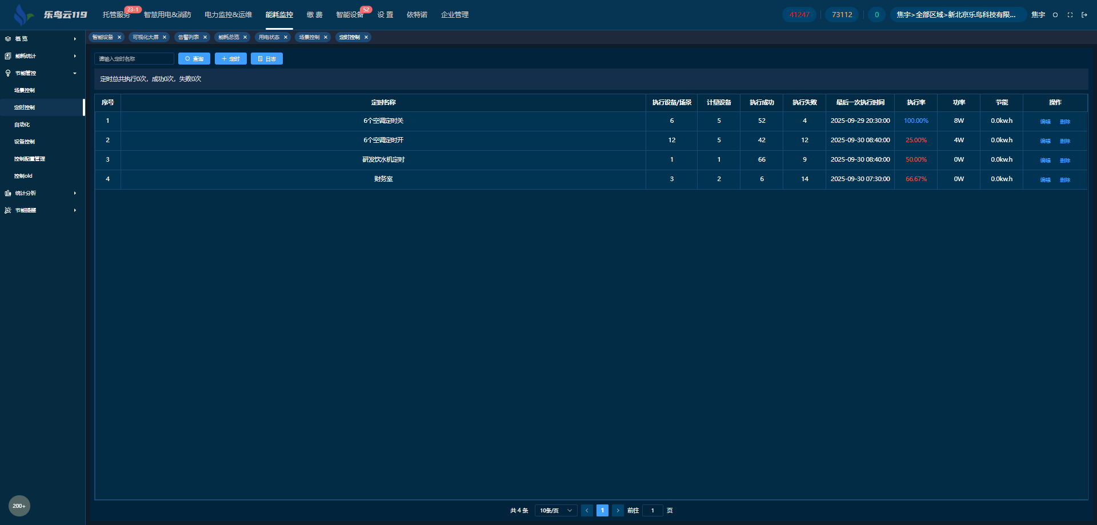This screenshot has width=1097, height=525.
Task: Click the 日志 log button
Action: coord(267,59)
